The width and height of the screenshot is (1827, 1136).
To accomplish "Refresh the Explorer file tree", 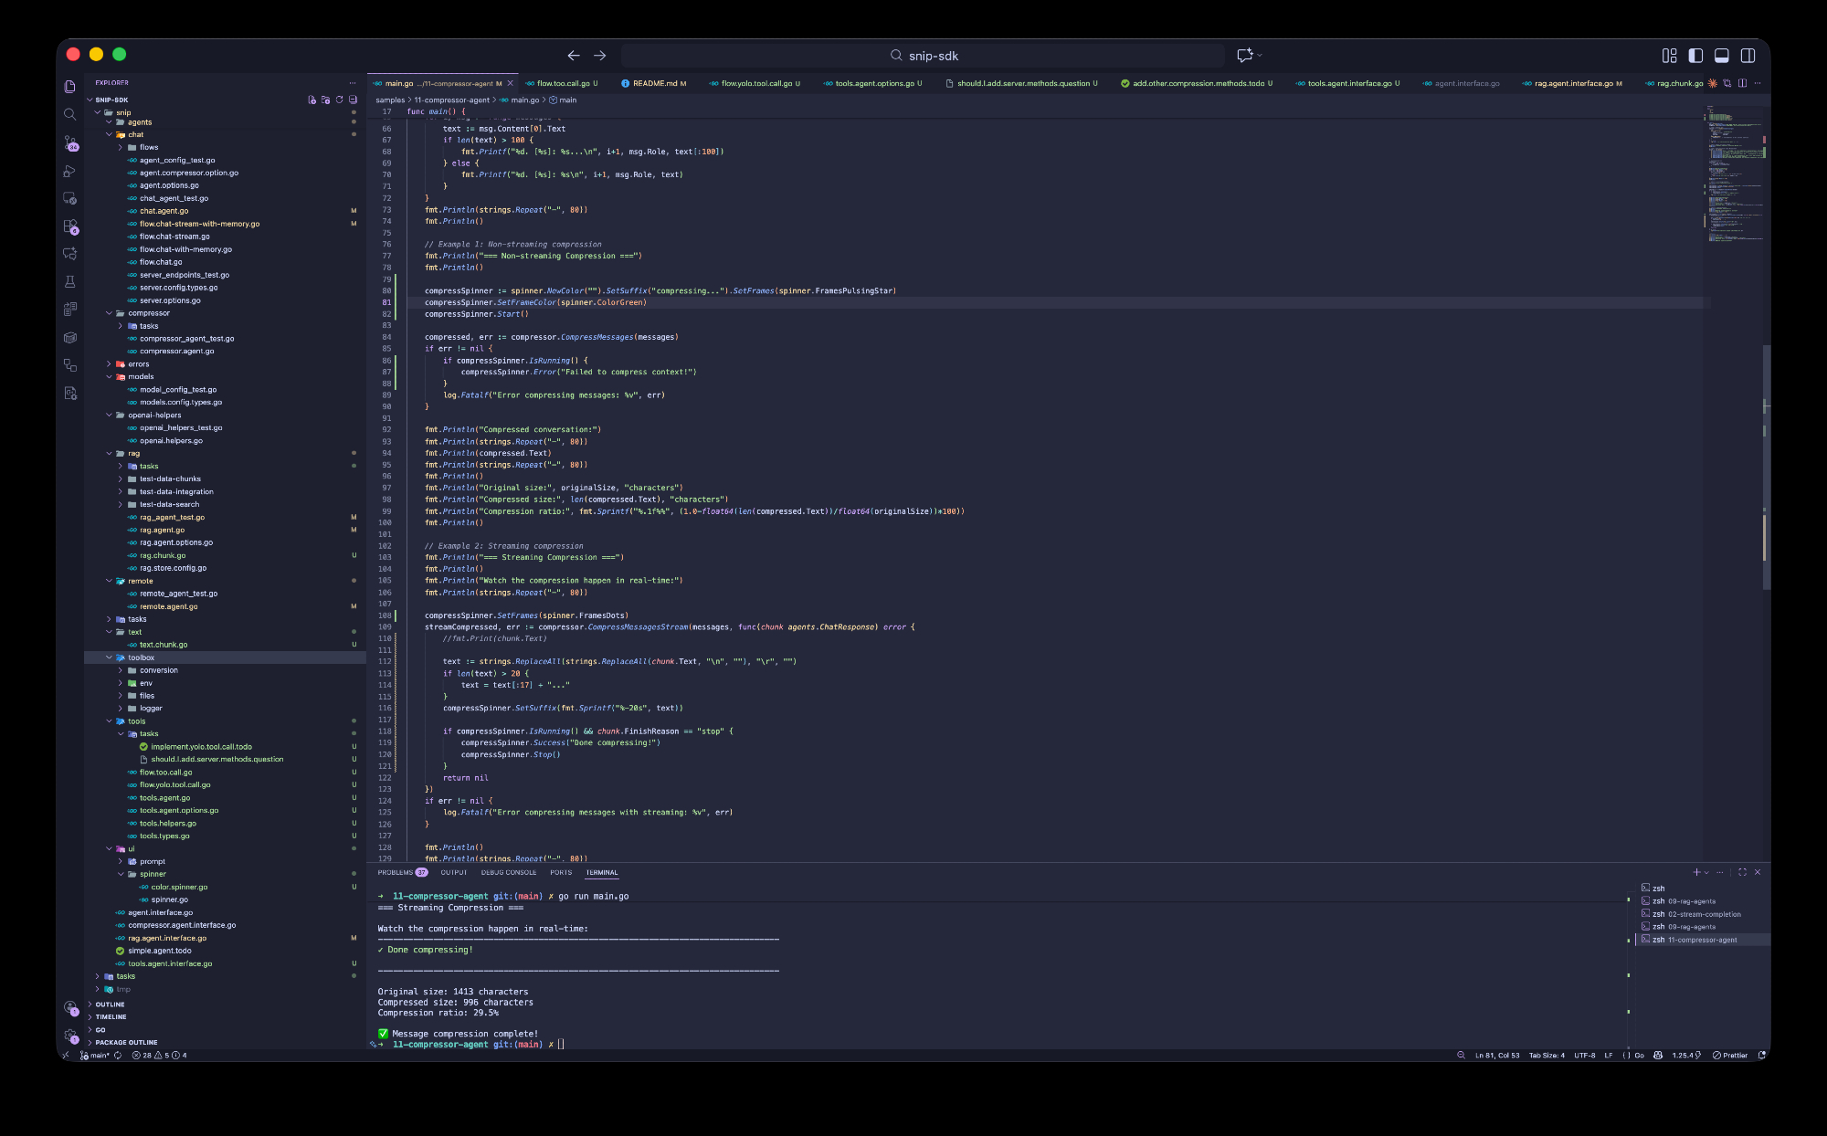I will pos(339,100).
